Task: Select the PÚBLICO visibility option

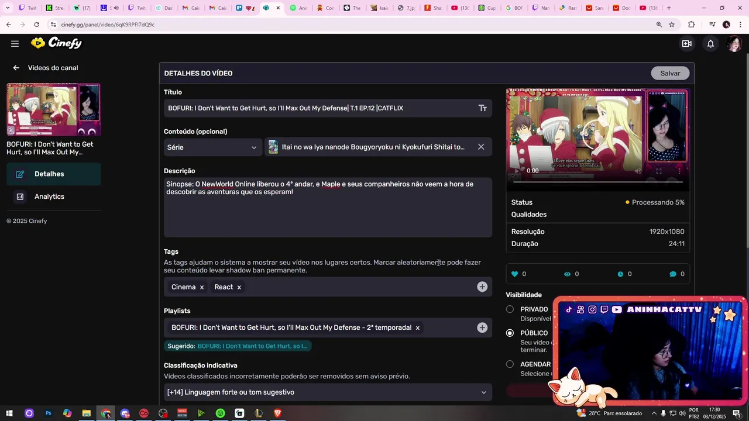Action: (510, 333)
